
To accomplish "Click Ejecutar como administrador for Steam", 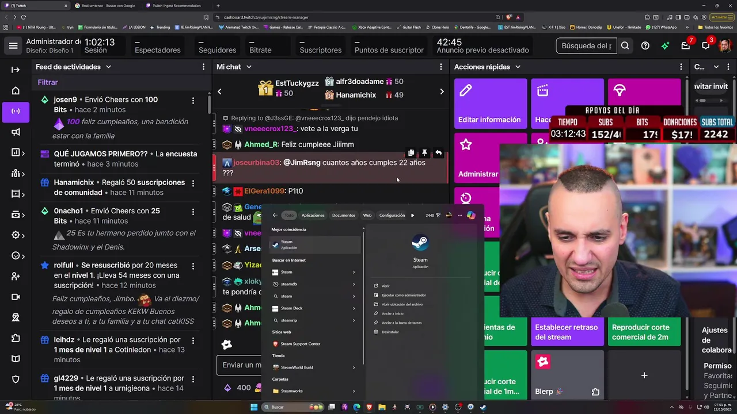I will point(404,295).
